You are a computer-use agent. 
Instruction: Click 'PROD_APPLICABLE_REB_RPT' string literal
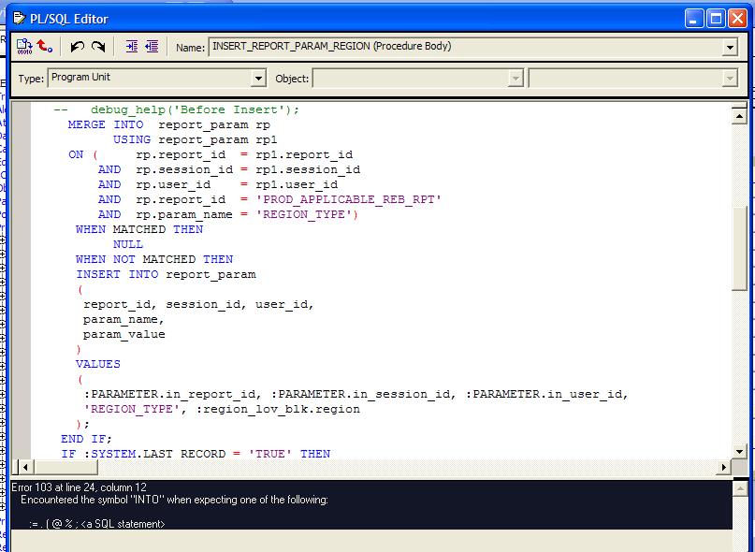[x=349, y=199]
